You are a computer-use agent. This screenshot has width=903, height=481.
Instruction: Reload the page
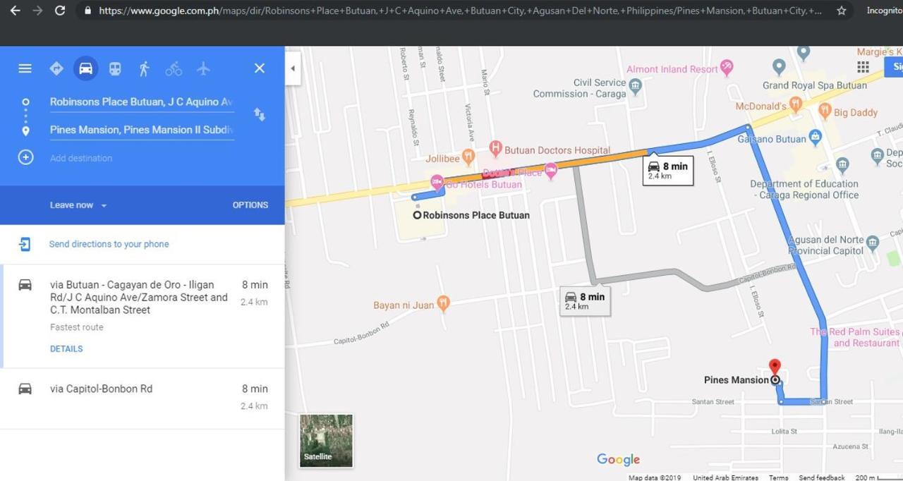(60, 11)
